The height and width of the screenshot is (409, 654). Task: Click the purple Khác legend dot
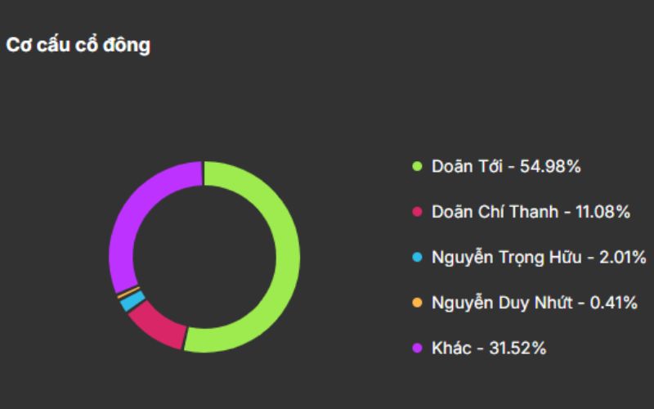click(x=417, y=348)
